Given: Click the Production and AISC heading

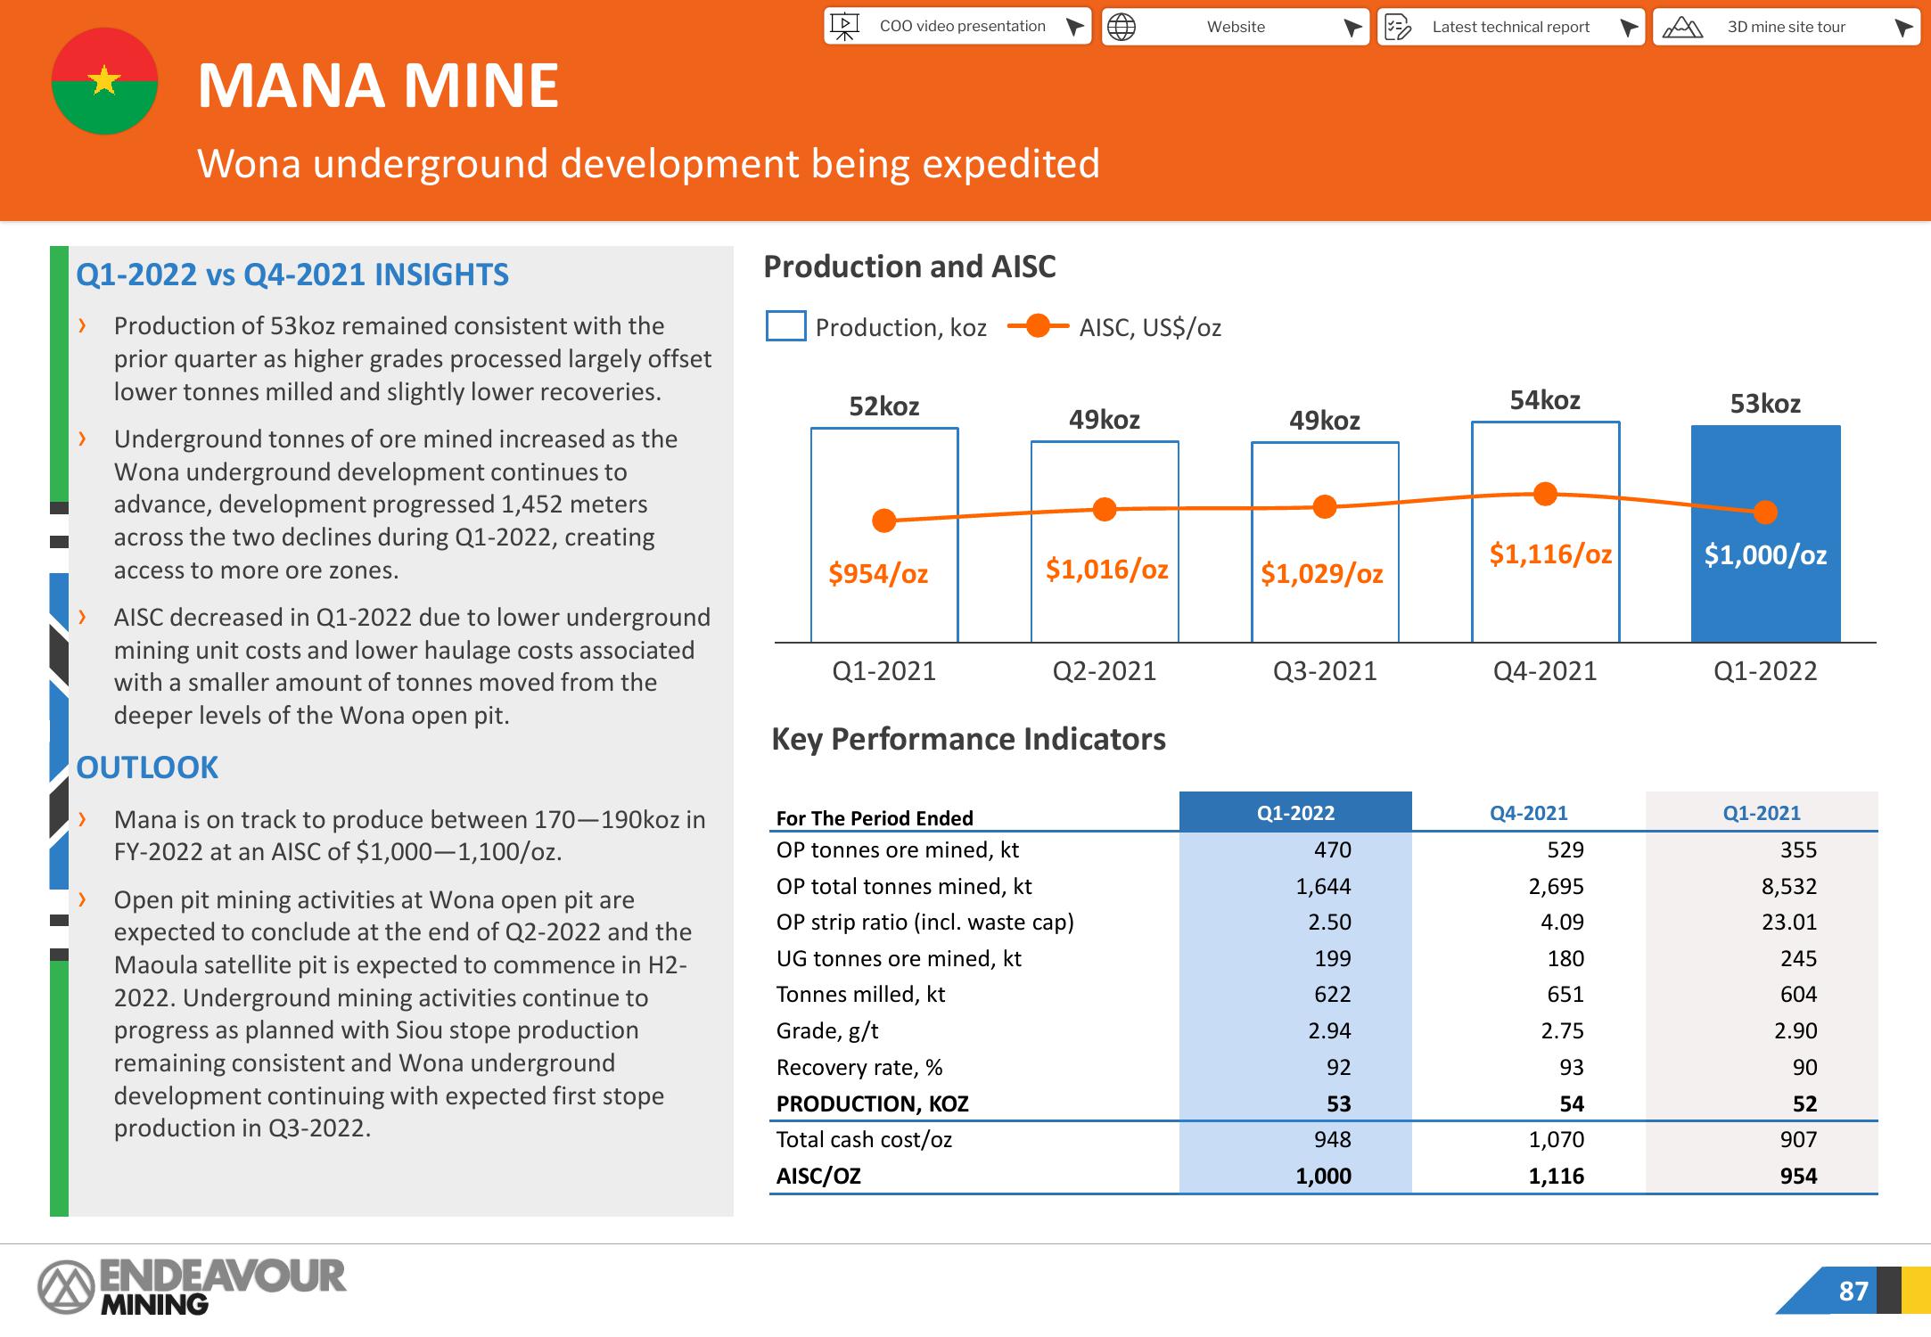Looking at the screenshot, I should [909, 267].
